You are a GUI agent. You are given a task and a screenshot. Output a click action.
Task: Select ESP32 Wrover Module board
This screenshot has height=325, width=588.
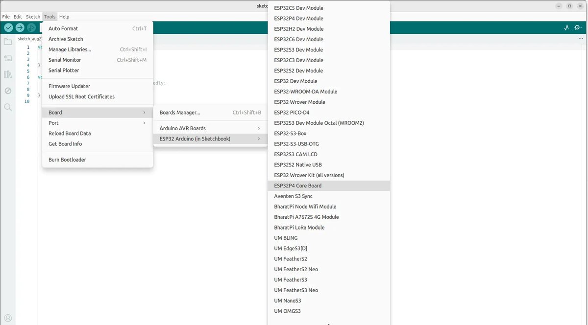click(329, 102)
